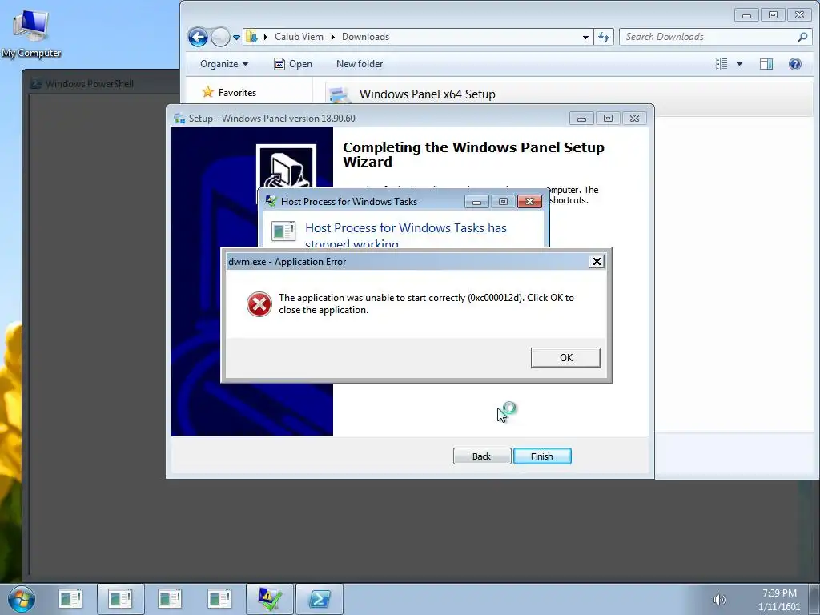Select Favorites in the navigation pane

pos(237,93)
